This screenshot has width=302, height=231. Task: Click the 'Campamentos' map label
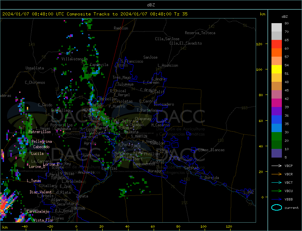144,164
